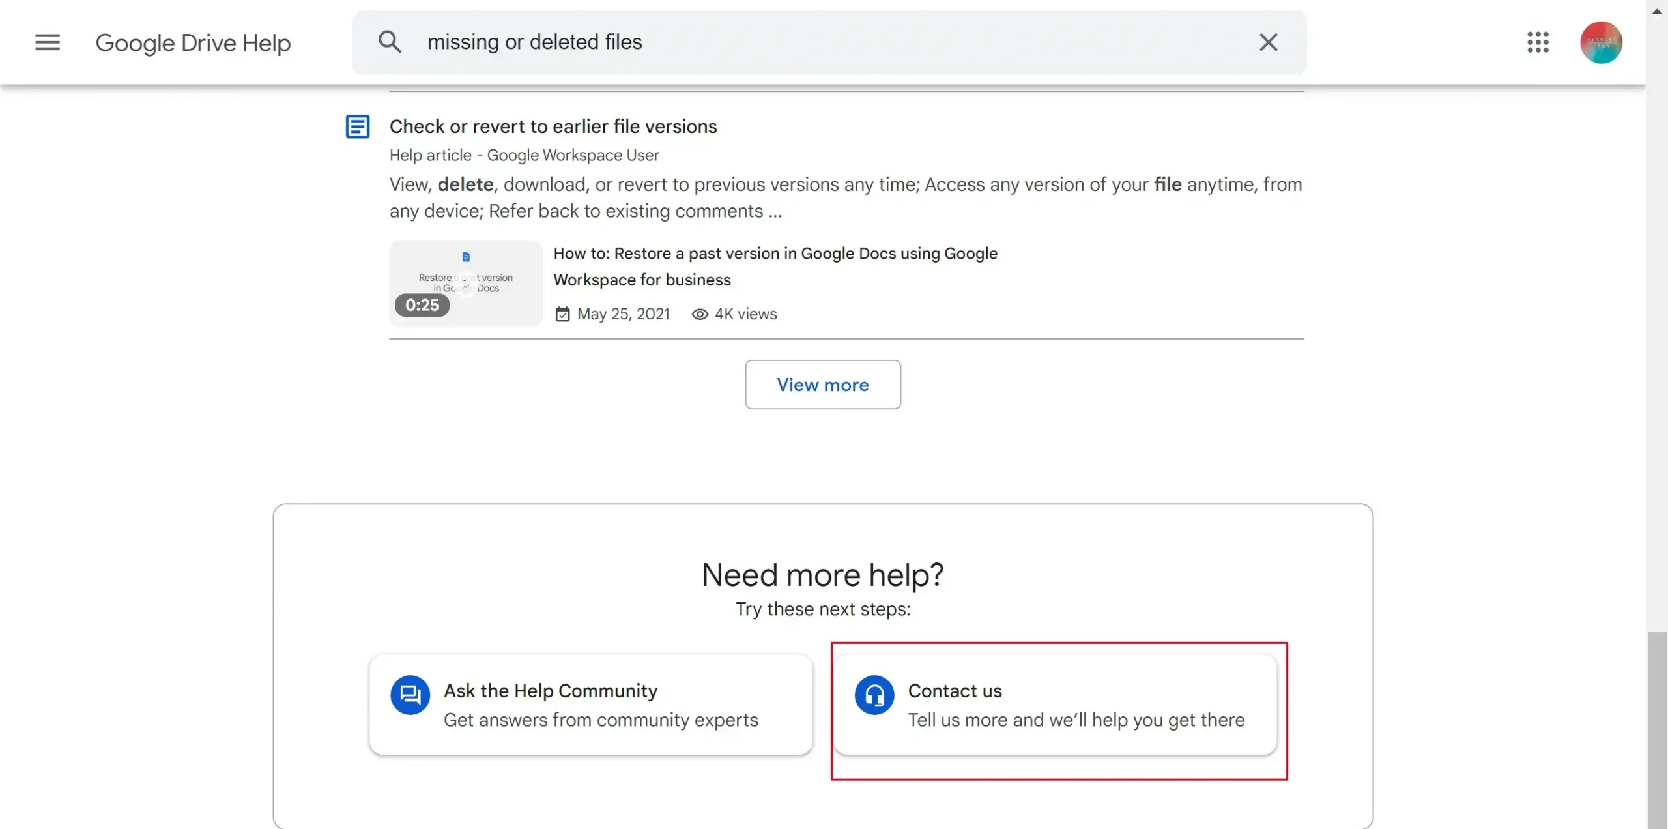Screen dimensions: 1668x829
Task: Open the Google apps grid
Action: 1538,42
